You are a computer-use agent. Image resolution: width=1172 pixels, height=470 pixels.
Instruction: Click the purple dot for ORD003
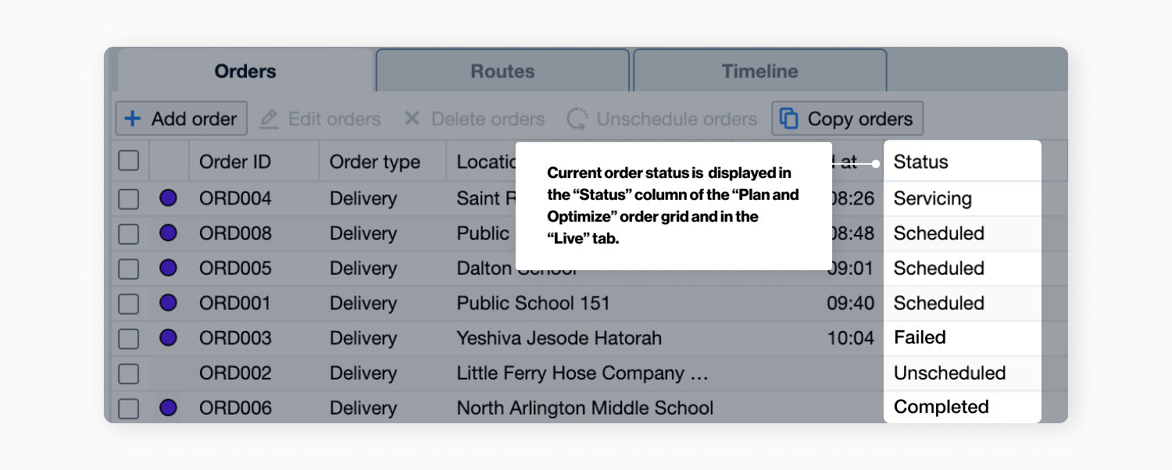168,337
